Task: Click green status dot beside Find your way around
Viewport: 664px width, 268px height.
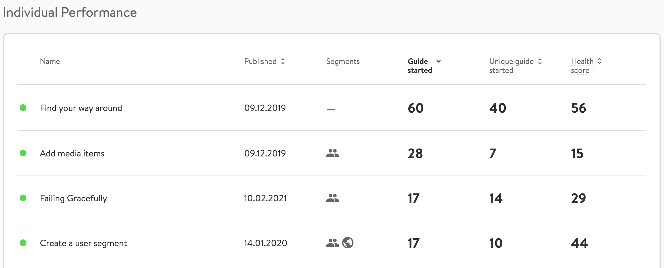Action: click(x=23, y=108)
